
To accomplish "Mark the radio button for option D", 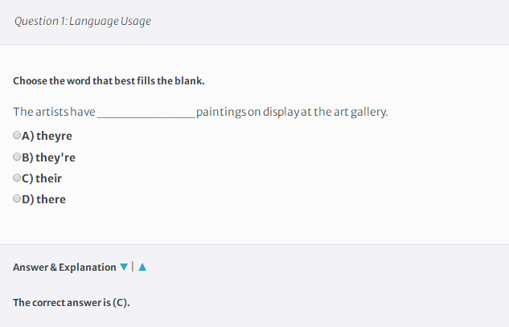I will 17,198.
